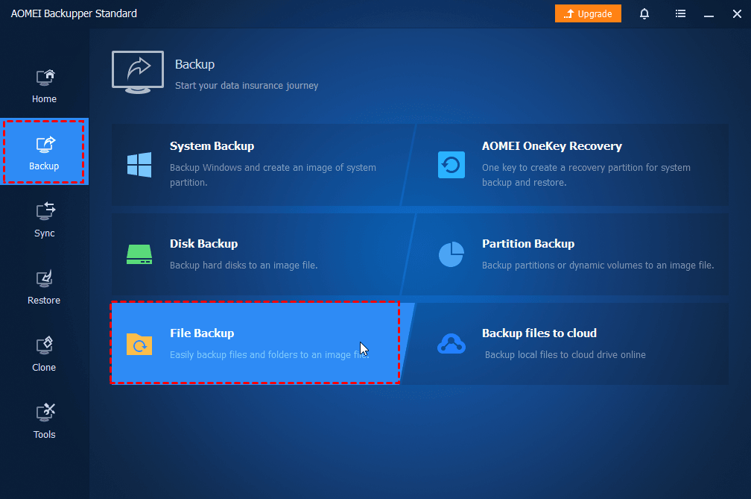The image size is (751, 499).
Task: Click the AOMEI Backupper Standard title text
Action: (x=74, y=13)
